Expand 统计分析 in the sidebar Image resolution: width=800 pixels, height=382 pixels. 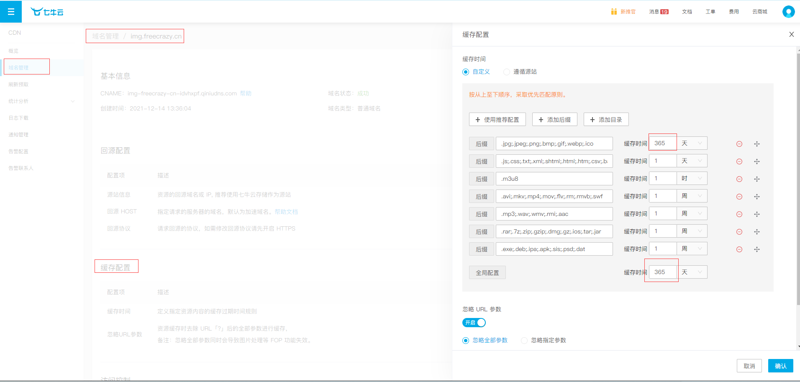41,101
